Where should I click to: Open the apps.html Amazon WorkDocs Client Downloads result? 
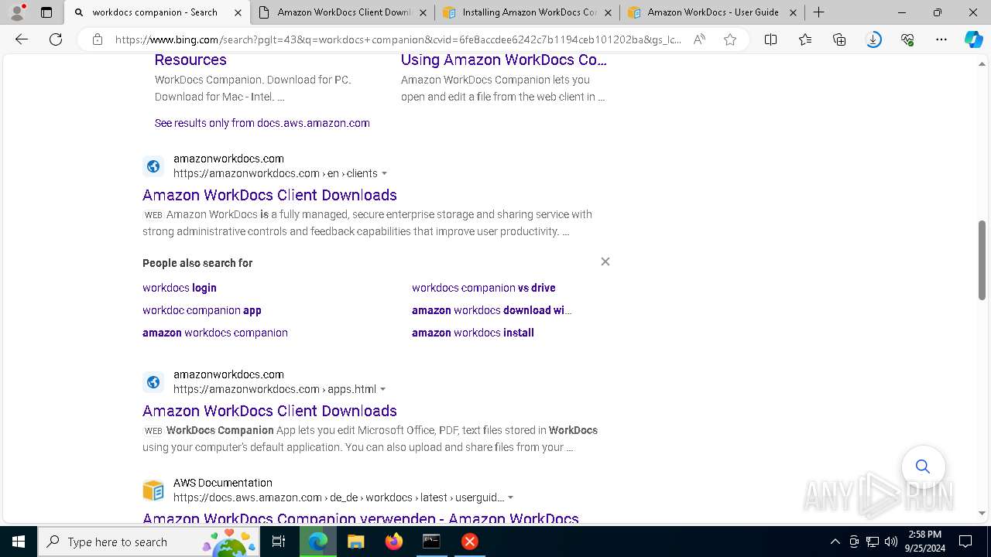[269, 411]
